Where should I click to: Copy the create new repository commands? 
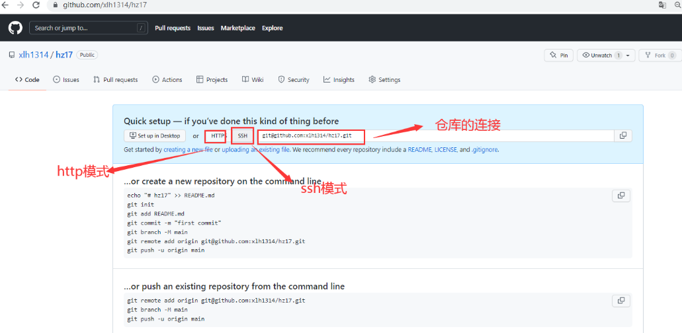[621, 196]
